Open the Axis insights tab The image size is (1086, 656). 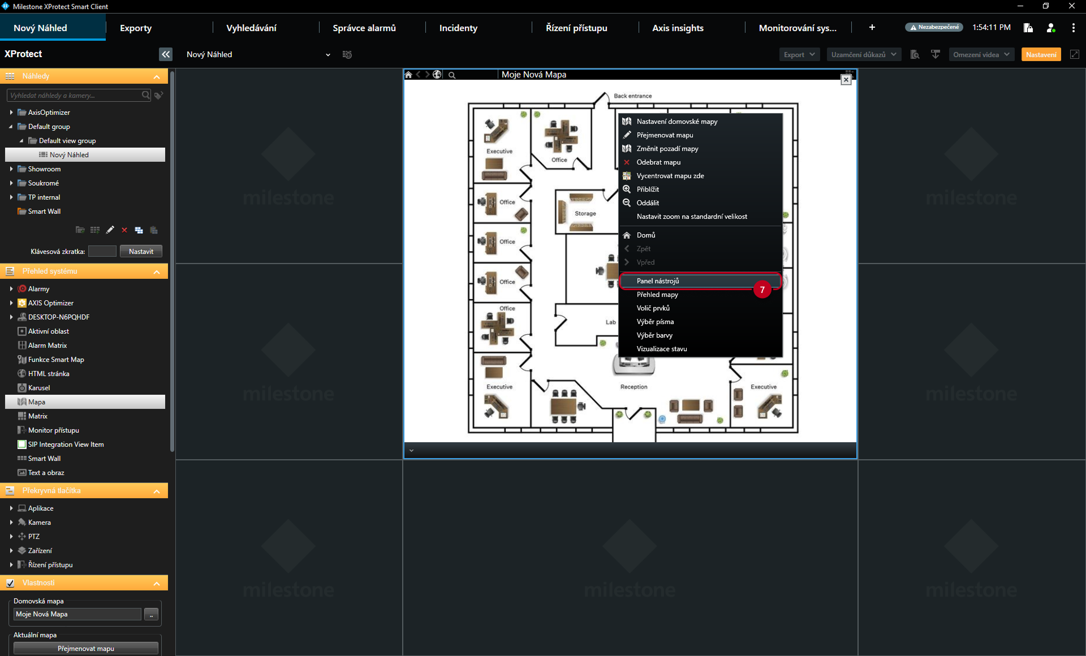678,28
